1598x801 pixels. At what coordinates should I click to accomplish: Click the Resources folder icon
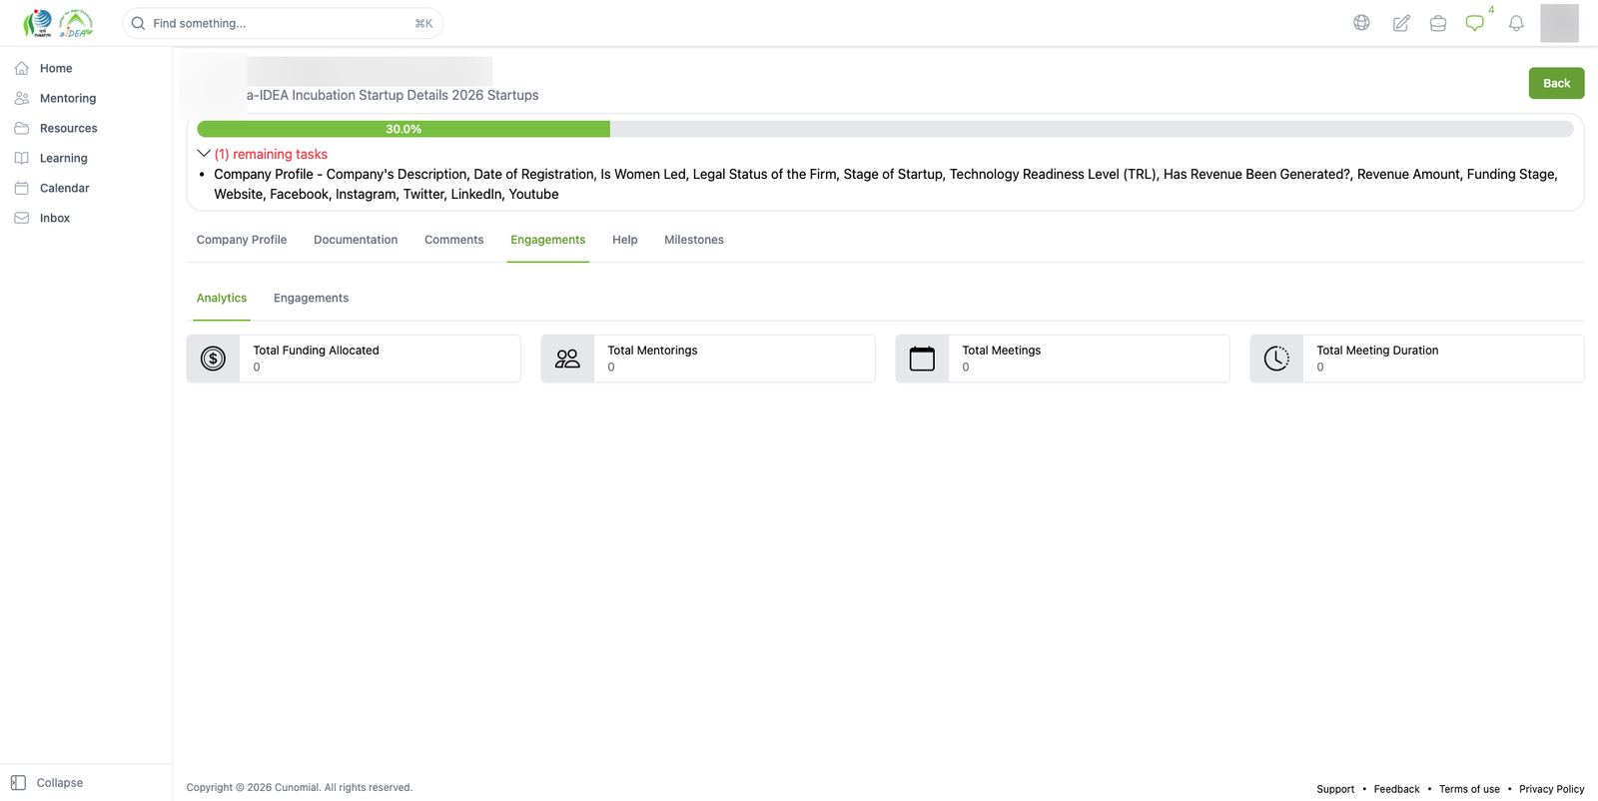click(22, 128)
